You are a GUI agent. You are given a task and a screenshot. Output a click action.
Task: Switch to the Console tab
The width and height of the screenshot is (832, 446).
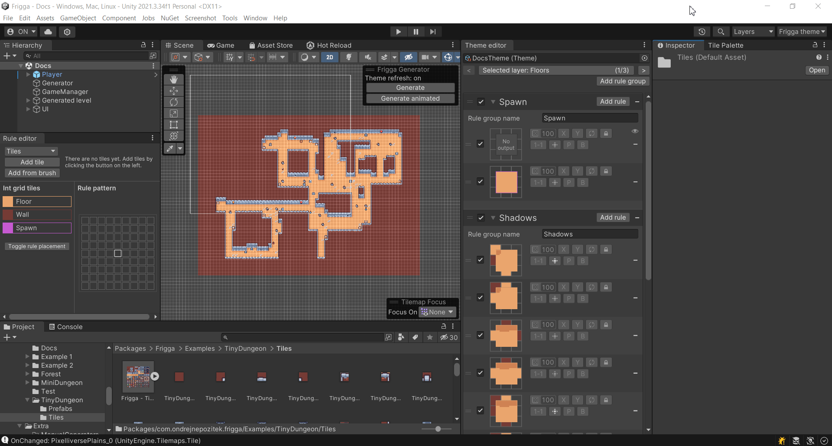pos(65,327)
